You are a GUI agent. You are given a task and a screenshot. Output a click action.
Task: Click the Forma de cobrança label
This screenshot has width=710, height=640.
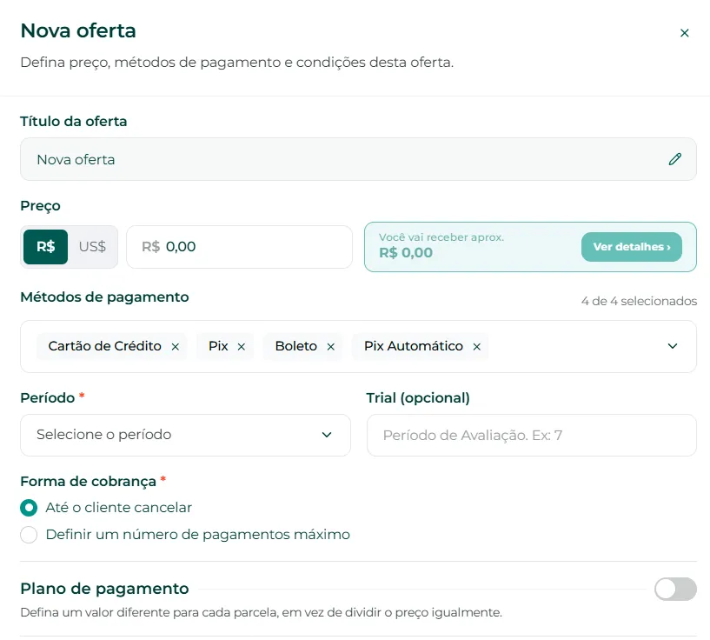point(89,482)
